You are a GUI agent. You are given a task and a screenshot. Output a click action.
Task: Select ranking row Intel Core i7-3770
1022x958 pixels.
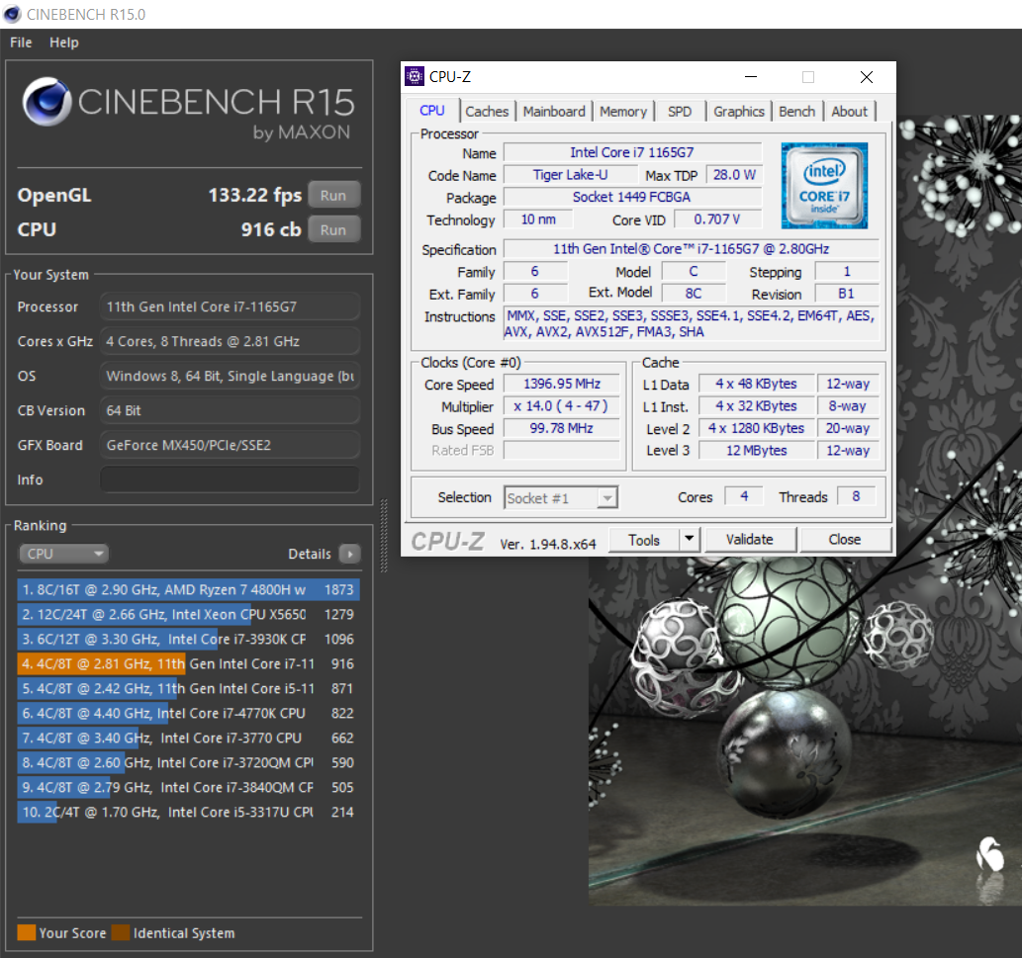point(188,738)
